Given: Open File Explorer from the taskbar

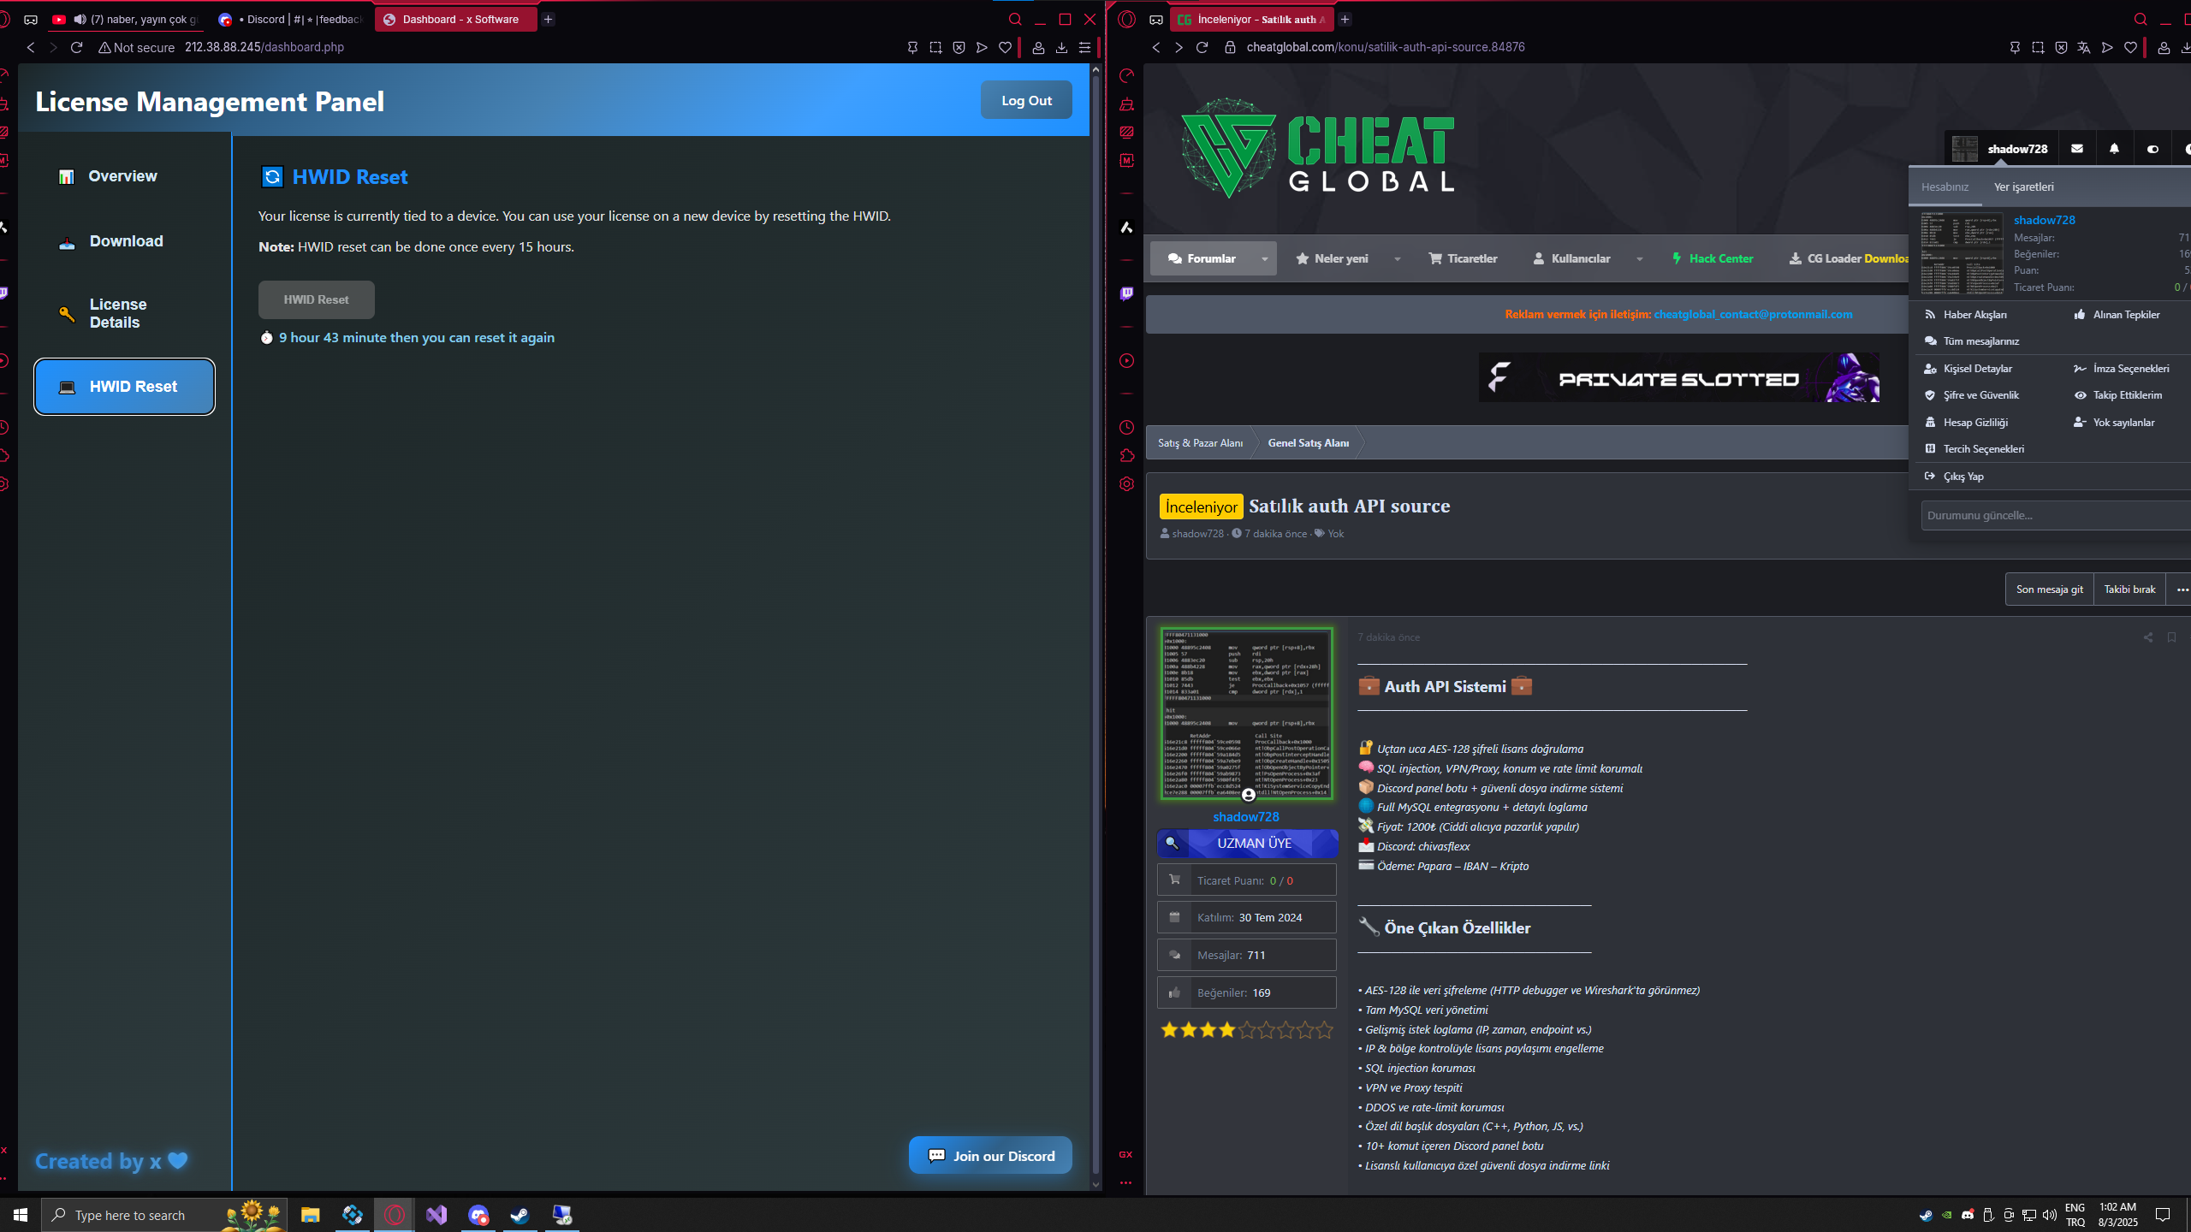Looking at the screenshot, I should point(310,1215).
